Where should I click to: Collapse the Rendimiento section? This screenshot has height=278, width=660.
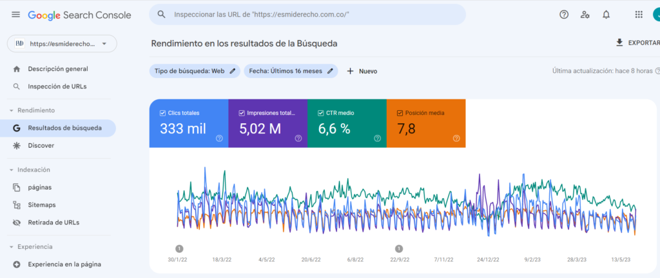pos(12,110)
